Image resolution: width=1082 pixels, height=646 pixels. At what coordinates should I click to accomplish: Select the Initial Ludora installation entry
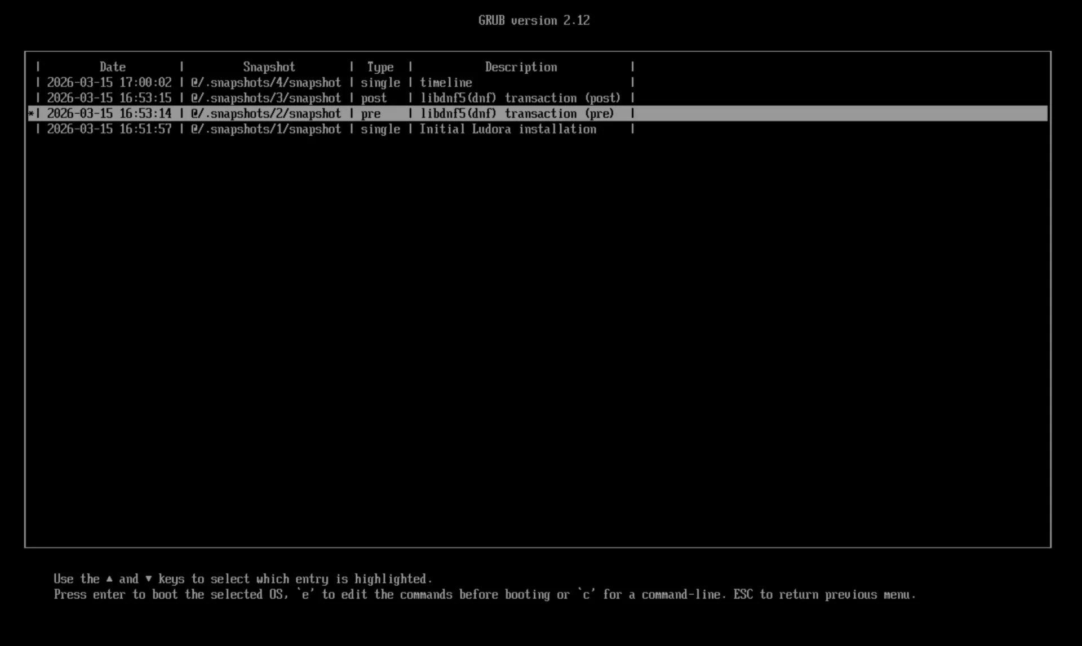tap(538, 129)
